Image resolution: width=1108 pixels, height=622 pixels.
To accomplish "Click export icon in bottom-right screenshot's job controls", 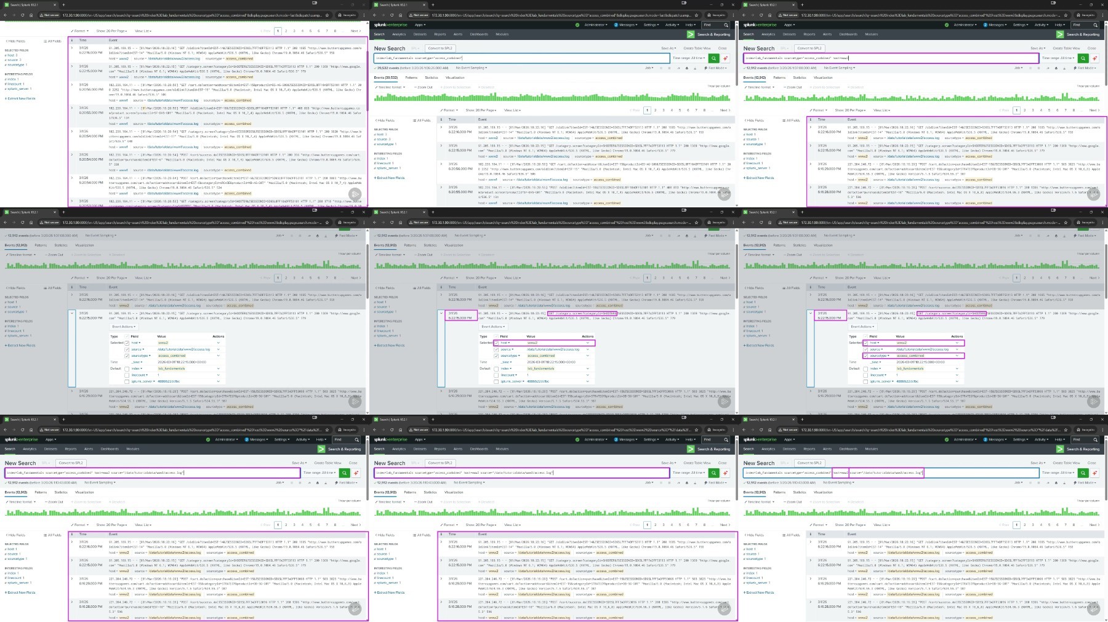I will 1063,482.
